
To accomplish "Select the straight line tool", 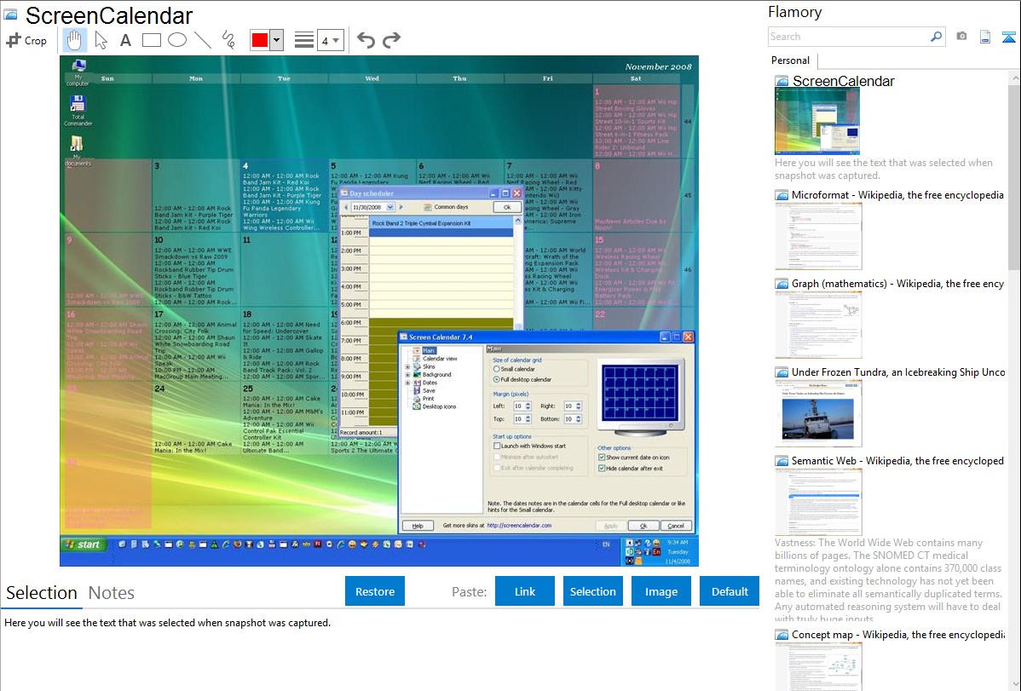I will pyautogui.click(x=202, y=40).
